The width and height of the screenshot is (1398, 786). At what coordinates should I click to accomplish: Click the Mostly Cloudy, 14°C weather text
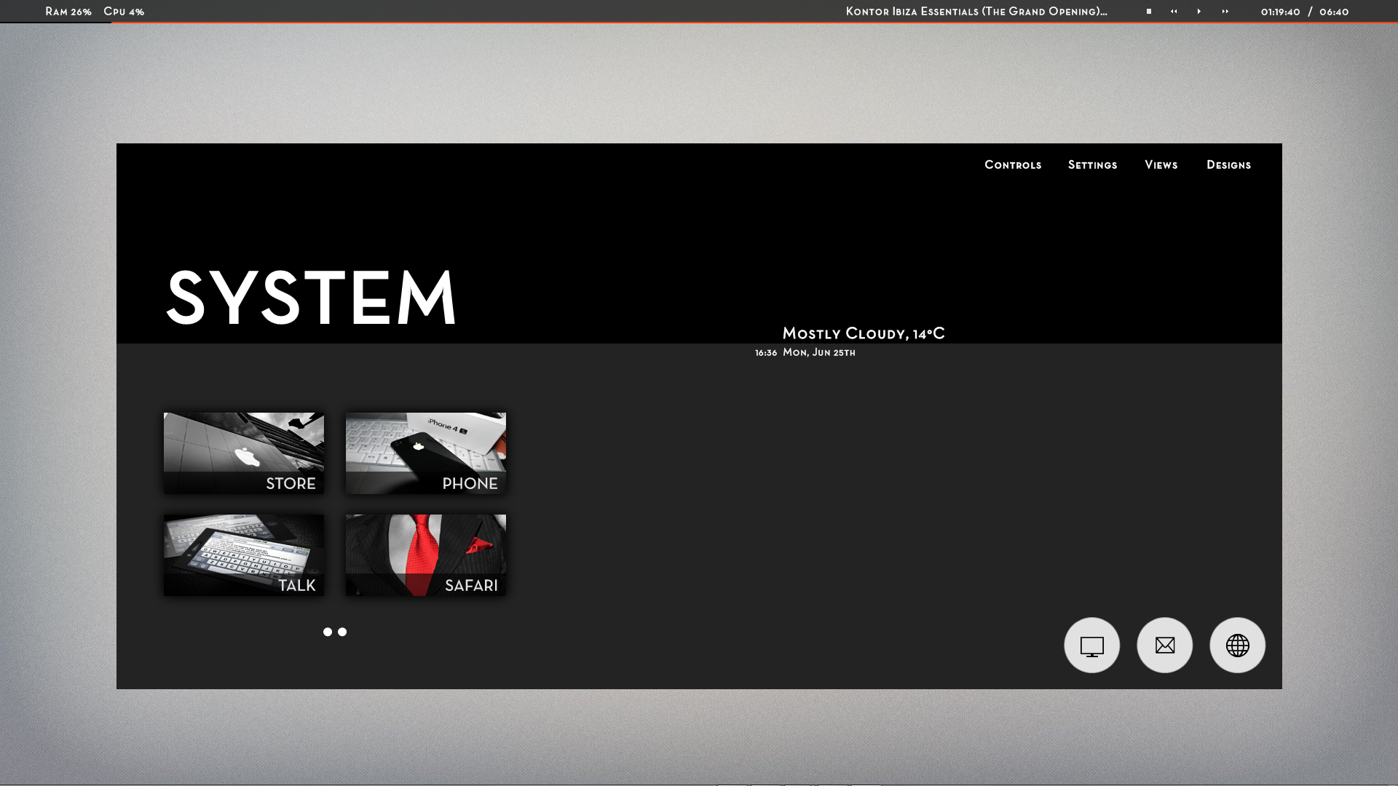pos(864,333)
